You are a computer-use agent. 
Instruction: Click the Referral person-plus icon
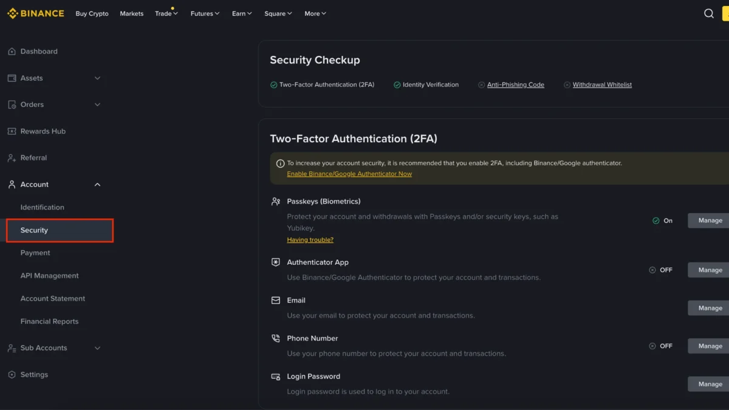click(12, 158)
